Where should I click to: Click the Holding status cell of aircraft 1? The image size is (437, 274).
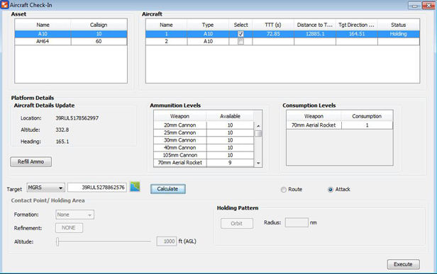pos(399,34)
